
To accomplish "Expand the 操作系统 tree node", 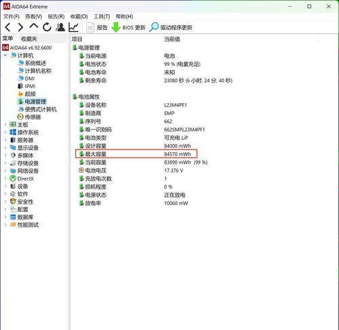I will [5, 132].
